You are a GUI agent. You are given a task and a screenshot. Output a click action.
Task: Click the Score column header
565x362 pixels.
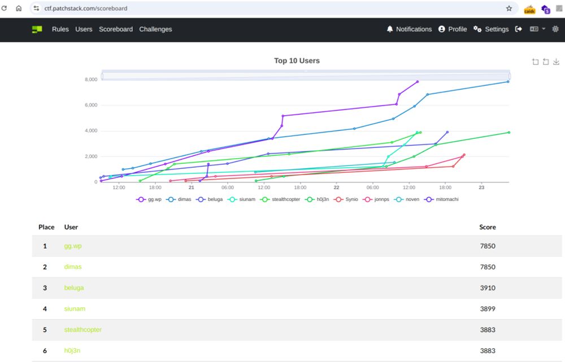pyautogui.click(x=488, y=227)
